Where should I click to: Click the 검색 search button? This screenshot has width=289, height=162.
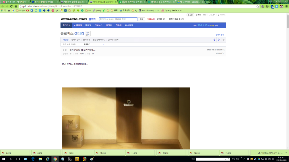(141, 19)
